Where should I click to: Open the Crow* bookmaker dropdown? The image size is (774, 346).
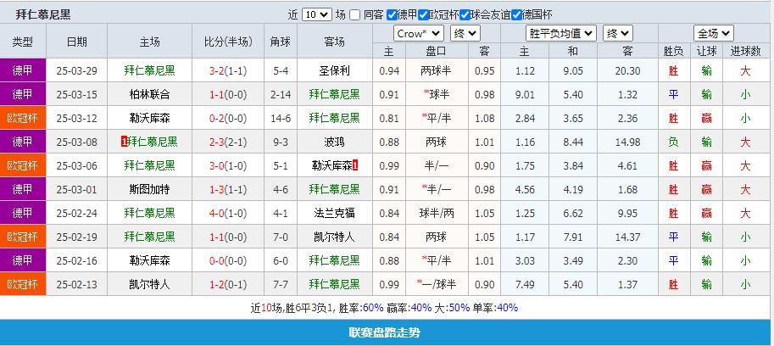pyautogui.click(x=419, y=34)
